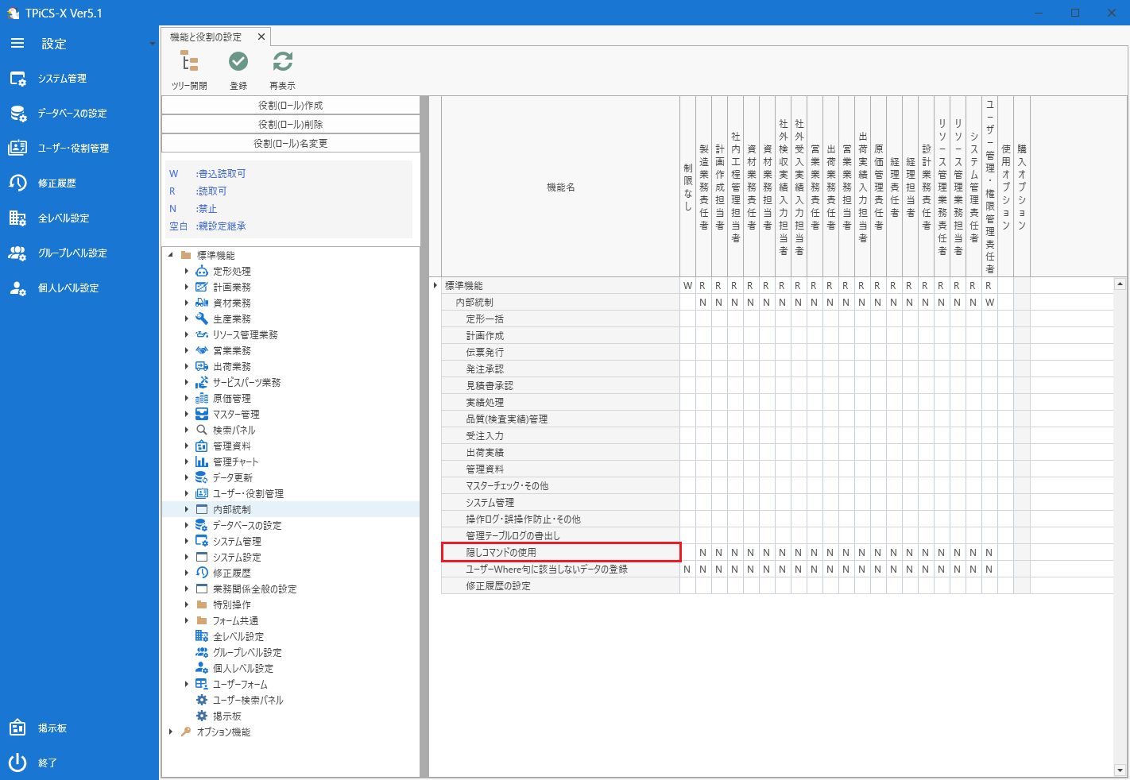Screen dimensions: 1130x780
Task: Click the 役割(ロール)作成 button
Action: tap(291, 106)
